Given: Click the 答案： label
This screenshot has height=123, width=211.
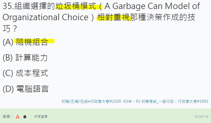Looking at the screenshot, I should coord(8,117).
